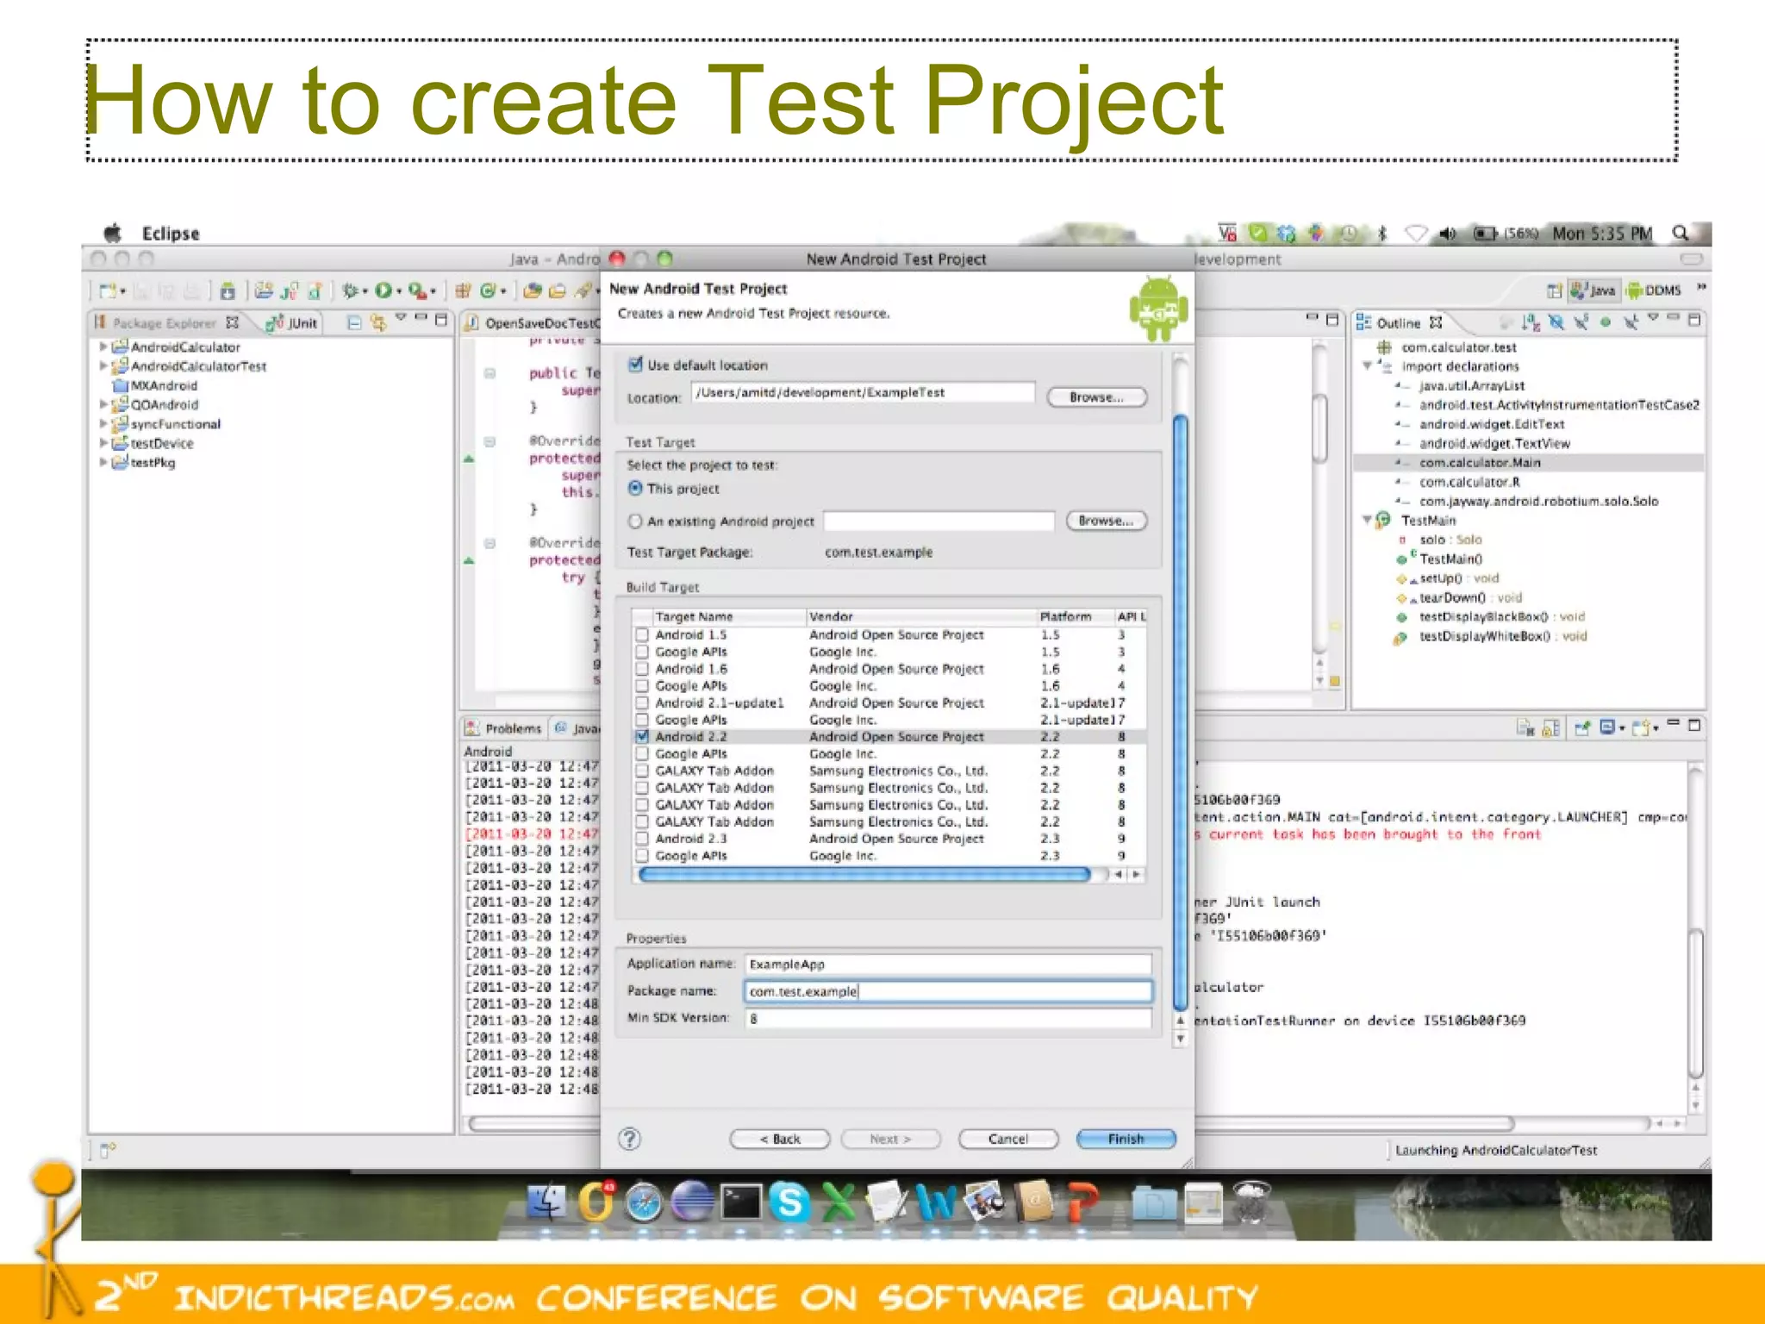Click the green Run button in toolbar

click(384, 291)
